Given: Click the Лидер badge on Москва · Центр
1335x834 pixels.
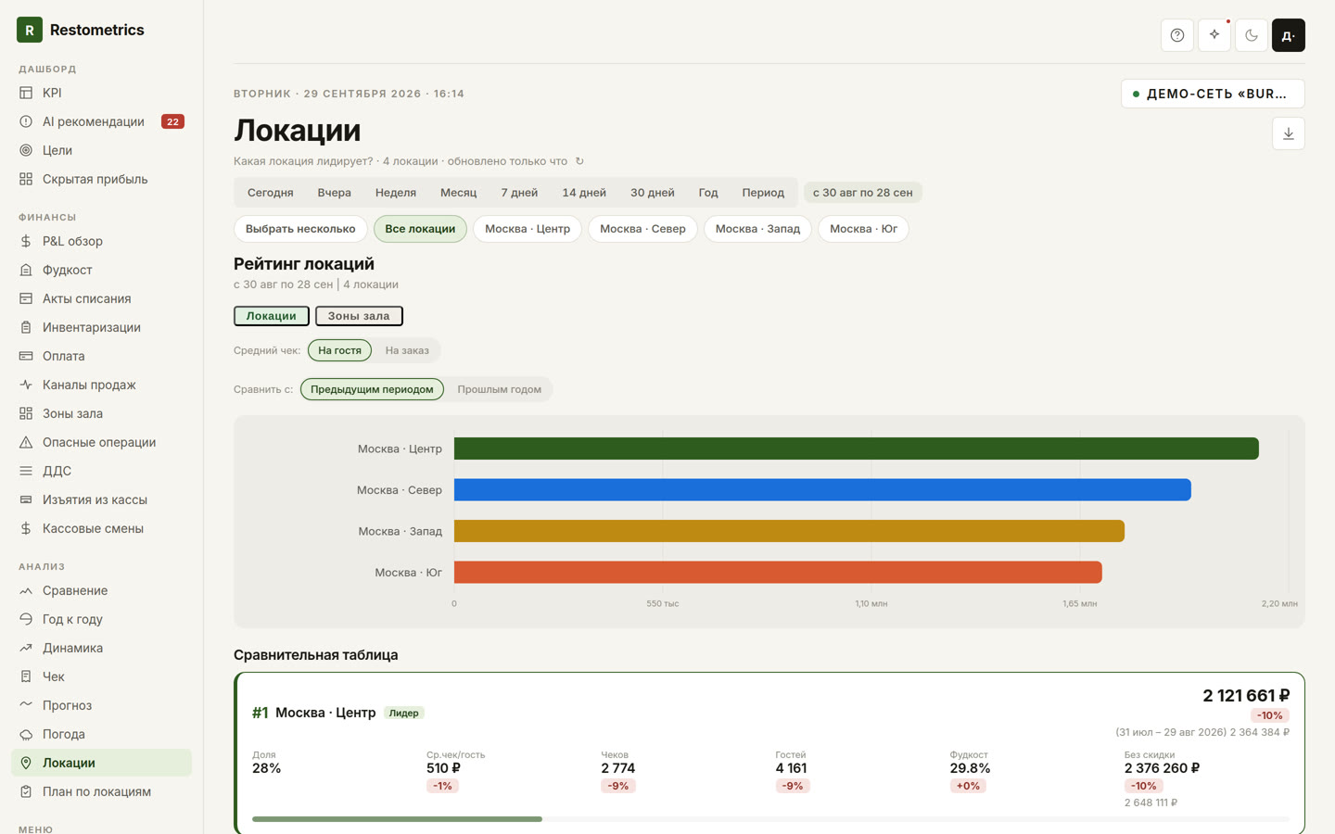Looking at the screenshot, I should coord(404,713).
